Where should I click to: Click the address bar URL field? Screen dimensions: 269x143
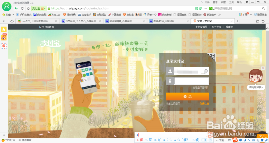pyautogui.click(x=120, y=8)
